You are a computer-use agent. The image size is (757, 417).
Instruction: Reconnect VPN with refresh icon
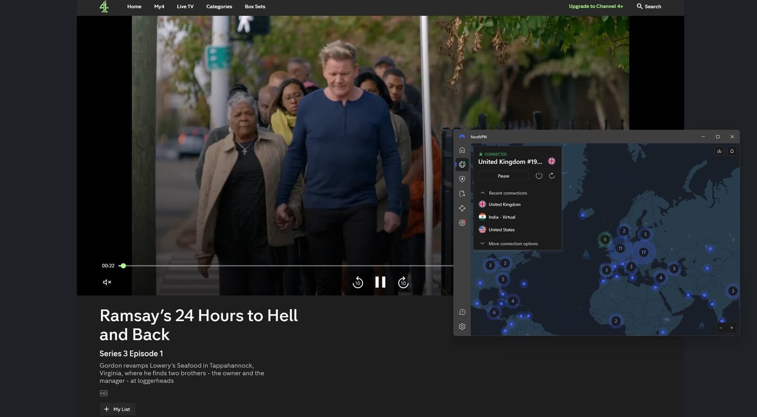[552, 176]
